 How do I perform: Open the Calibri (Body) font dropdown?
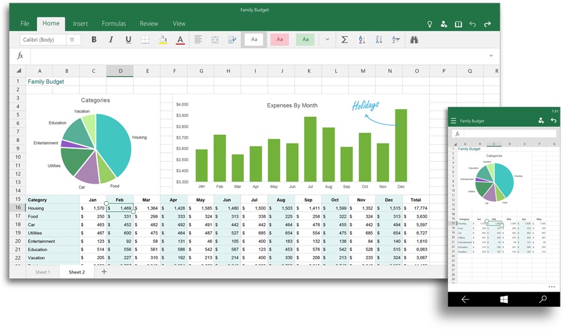point(42,40)
